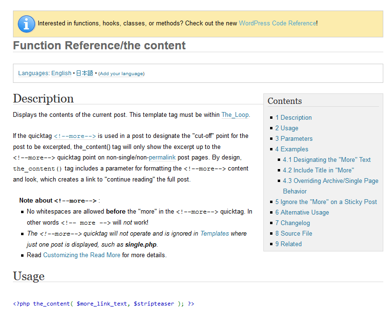Go to 5 Ignore the "More" on Sticky Post

click(326, 202)
